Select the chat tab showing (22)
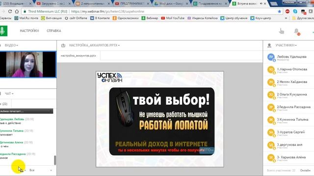This screenshot has width=314, height=176. tap(5, 104)
